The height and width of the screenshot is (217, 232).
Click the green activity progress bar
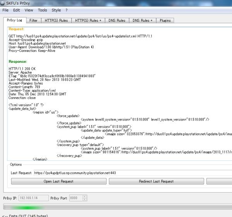[x=118, y=207]
